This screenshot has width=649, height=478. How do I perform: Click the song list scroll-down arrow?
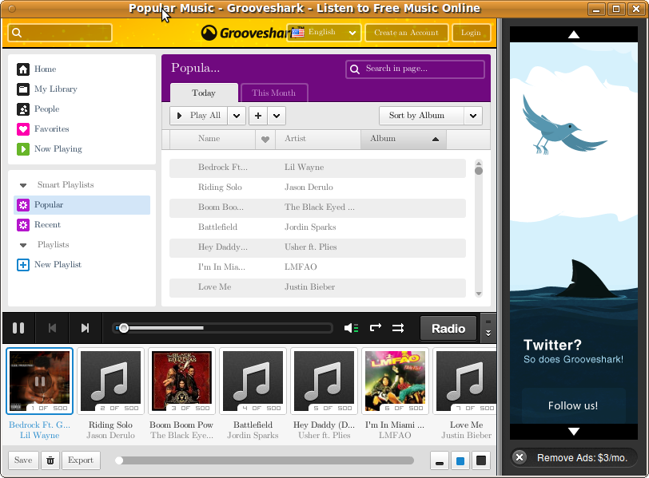point(479,294)
